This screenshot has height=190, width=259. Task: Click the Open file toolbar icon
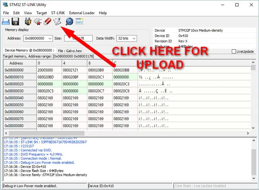click(6, 22)
